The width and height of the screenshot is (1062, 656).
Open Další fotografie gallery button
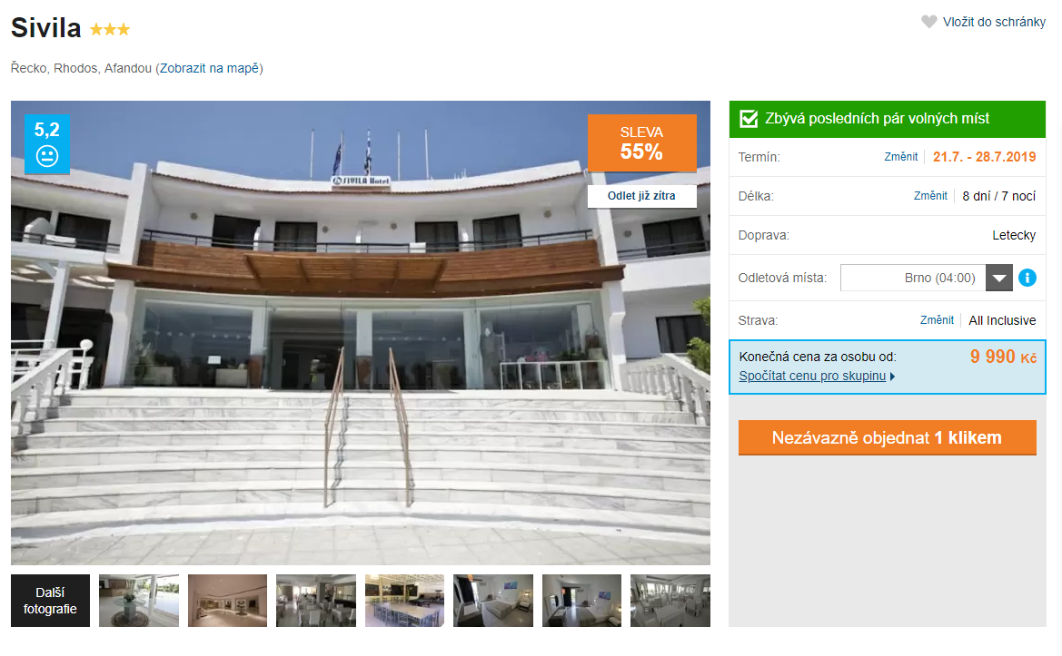click(50, 601)
